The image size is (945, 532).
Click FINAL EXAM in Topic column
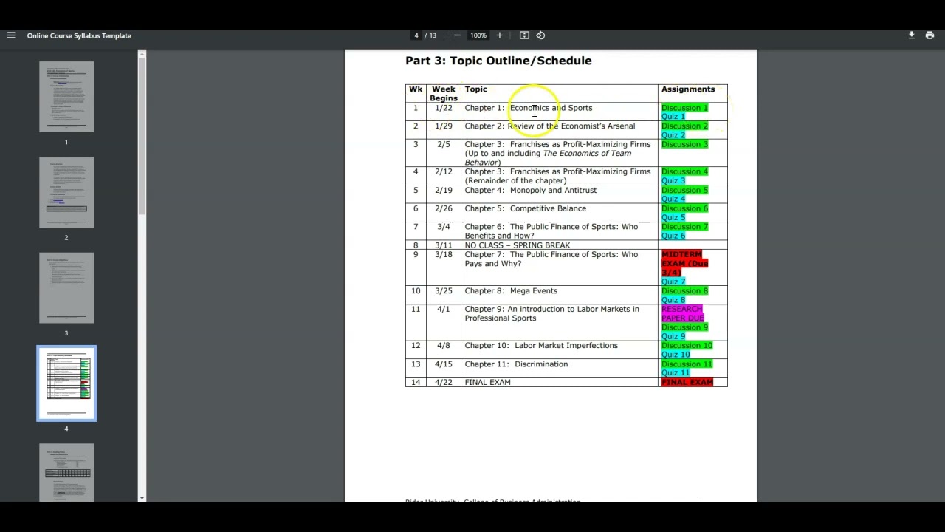[487, 382]
